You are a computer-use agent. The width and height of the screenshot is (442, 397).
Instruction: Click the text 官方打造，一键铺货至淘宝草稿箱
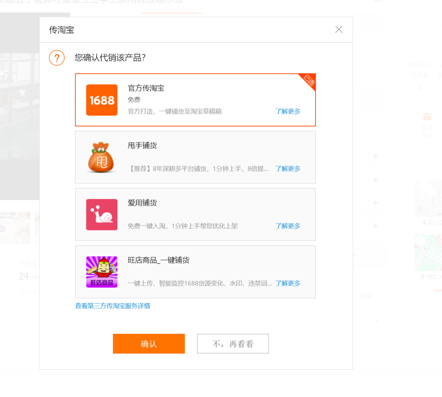174,111
